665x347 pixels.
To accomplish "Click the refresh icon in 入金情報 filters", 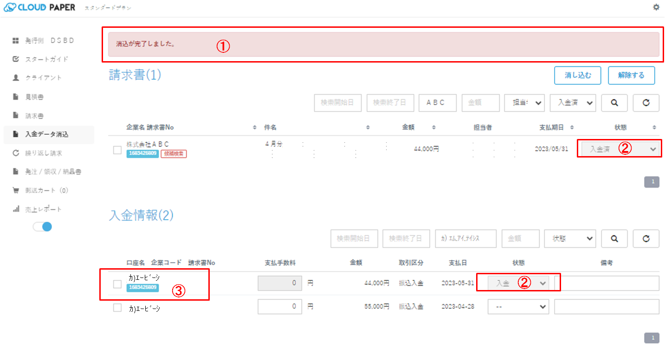I will tap(646, 238).
